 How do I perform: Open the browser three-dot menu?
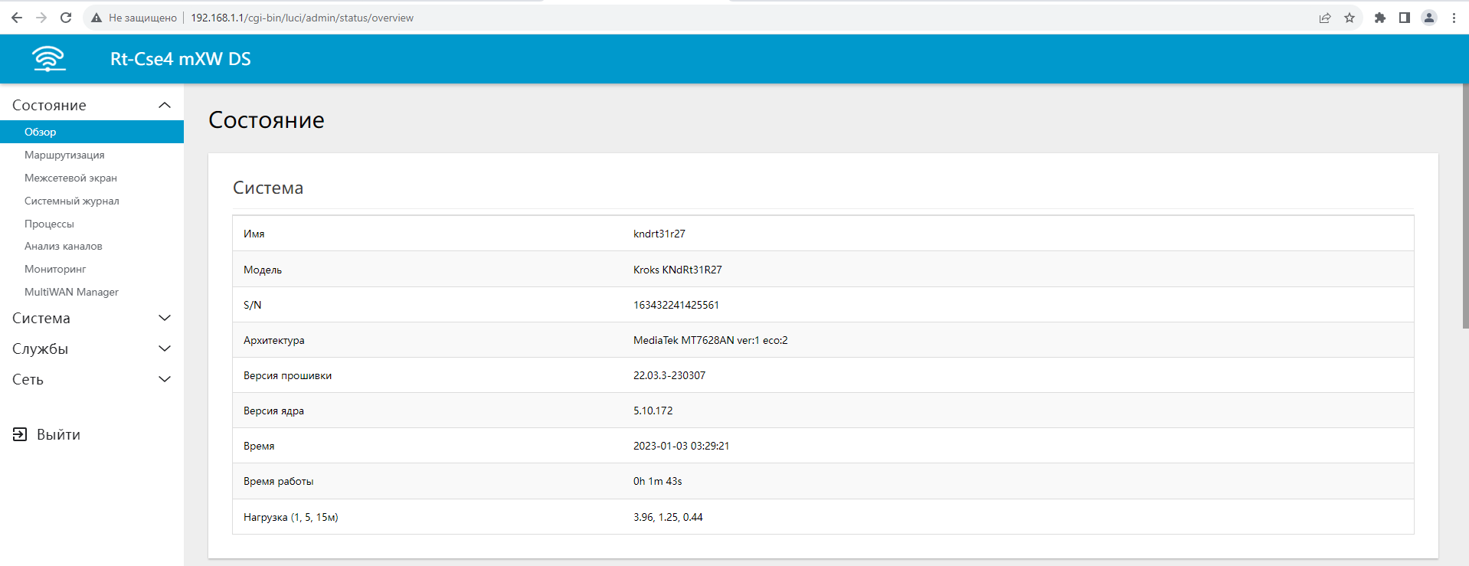pos(1454,18)
